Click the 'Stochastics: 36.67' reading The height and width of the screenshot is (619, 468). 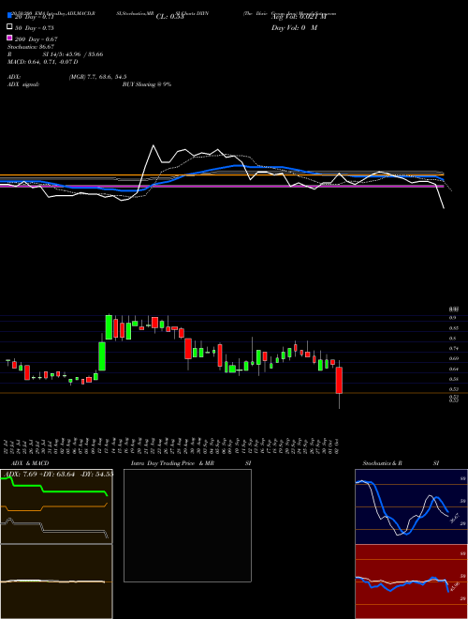click(31, 47)
